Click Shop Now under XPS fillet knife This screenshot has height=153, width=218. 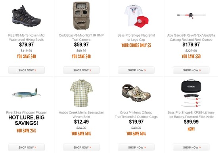191,147
